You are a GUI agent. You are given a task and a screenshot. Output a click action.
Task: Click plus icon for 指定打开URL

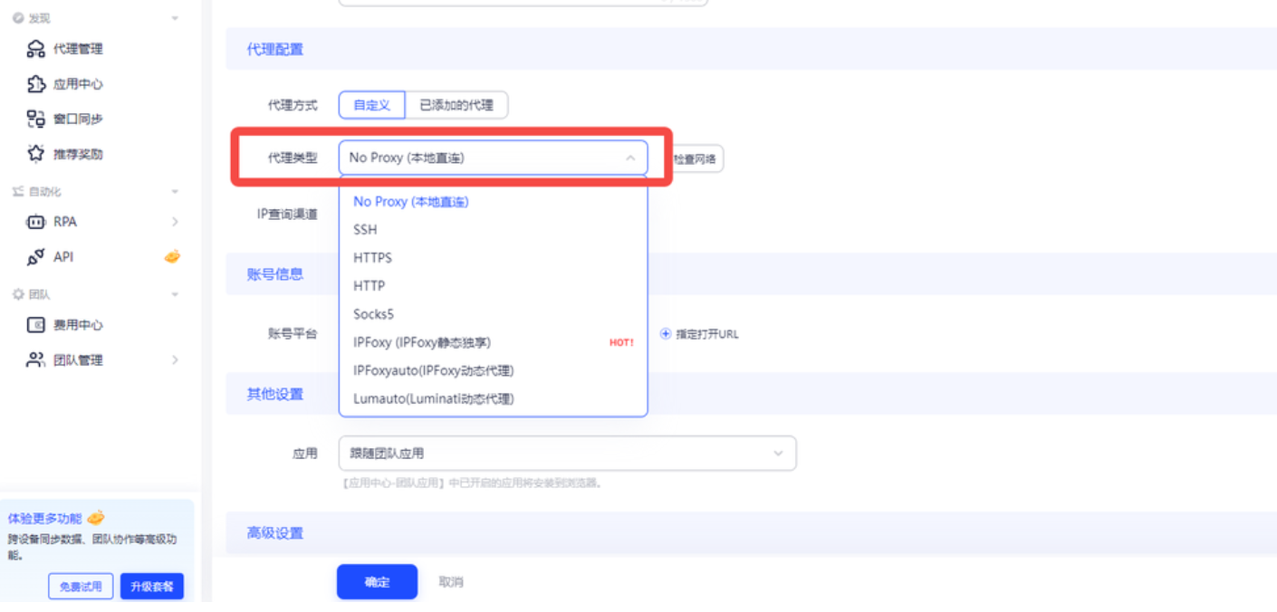(666, 334)
